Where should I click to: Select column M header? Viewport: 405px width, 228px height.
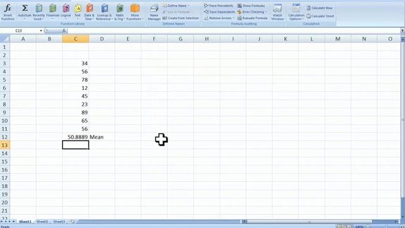coord(337,39)
